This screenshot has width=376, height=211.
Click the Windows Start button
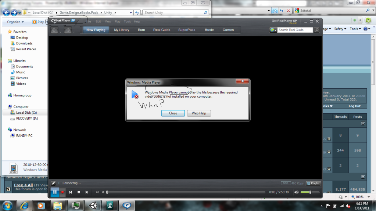pyautogui.click(x=7, y=205)
